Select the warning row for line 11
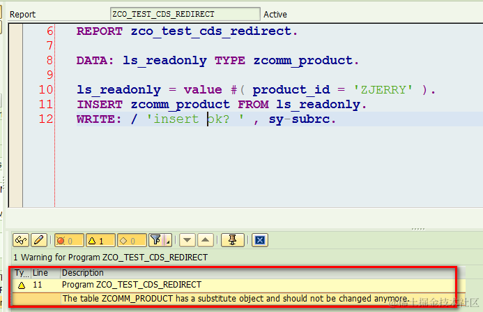The image size is (483, 312). pyautogui.click(x=233, y=285)
